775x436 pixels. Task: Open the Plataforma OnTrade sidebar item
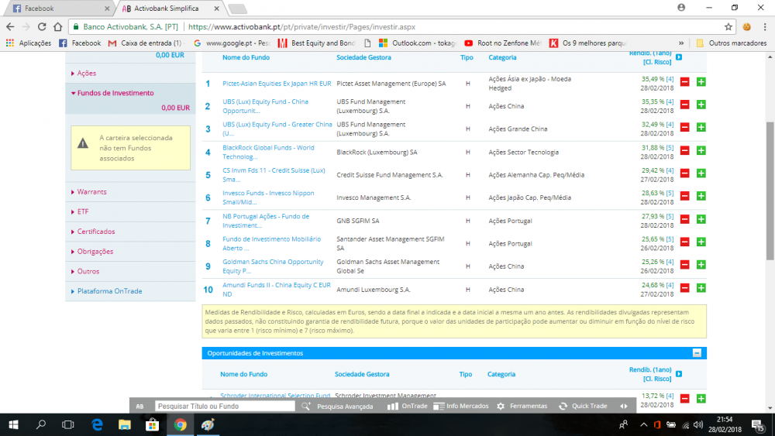coord(108,291)
